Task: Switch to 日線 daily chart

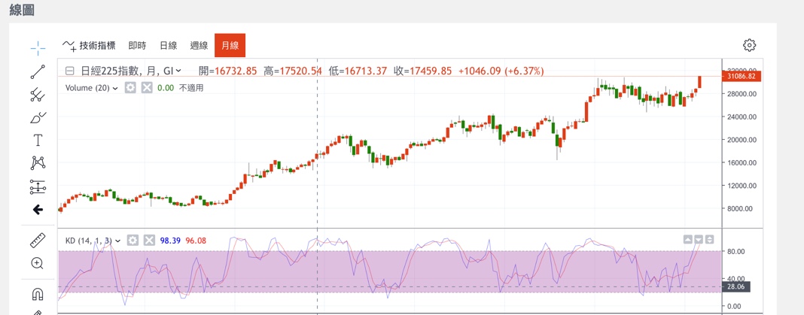Action: (x=168, y=46)
